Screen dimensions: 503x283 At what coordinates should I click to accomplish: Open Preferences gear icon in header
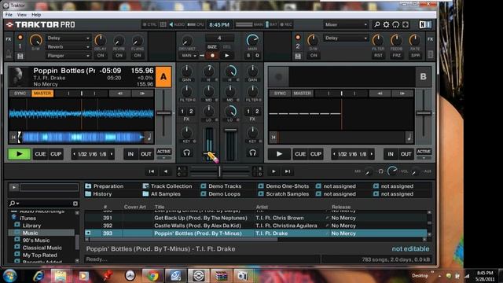coord(386,24)
